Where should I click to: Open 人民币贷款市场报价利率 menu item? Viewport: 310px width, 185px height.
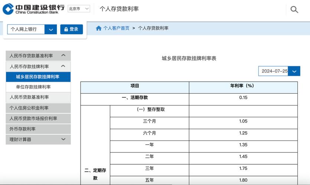tap(38, 118)
